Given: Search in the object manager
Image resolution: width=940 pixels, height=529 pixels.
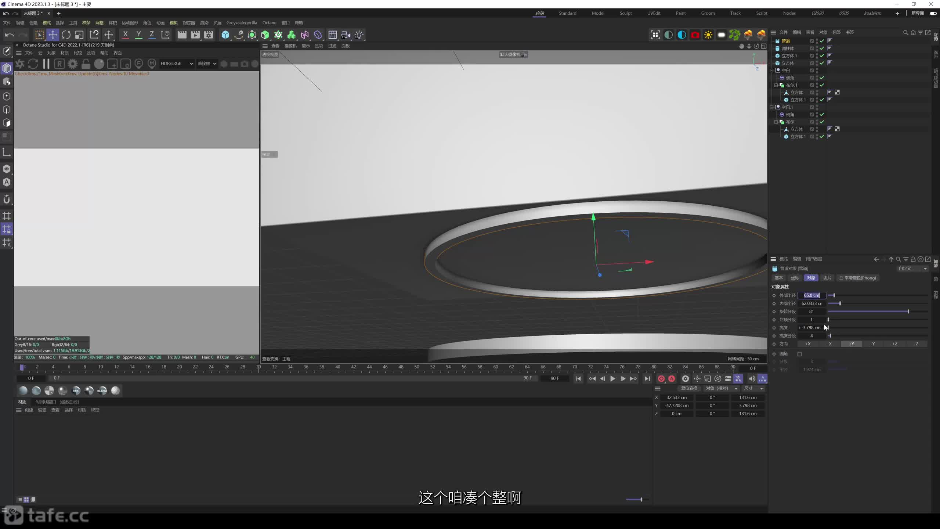Looking at the screenshot, I should (x=905, y=32).
